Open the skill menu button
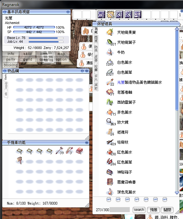Image resolution: width=183 pixels, height=219 pixels. pyautogui.click(x=27, y=54)
